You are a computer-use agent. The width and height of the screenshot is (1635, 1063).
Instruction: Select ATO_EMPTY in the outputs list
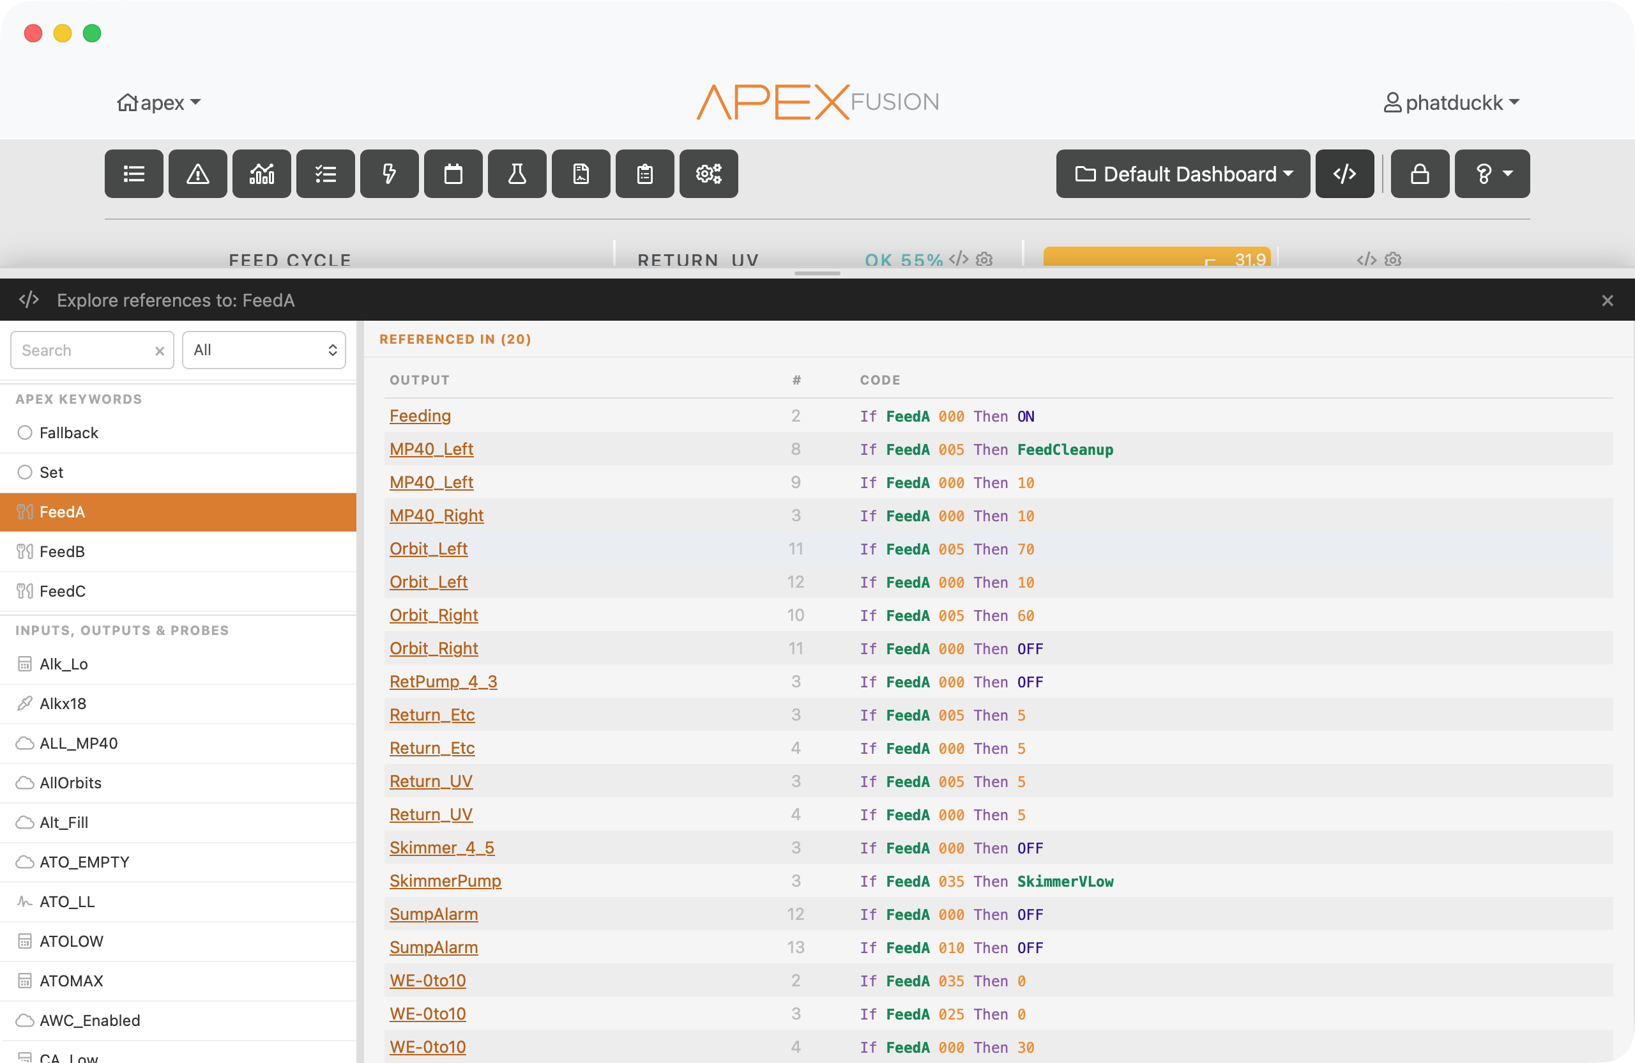click(x=178, y=862)
